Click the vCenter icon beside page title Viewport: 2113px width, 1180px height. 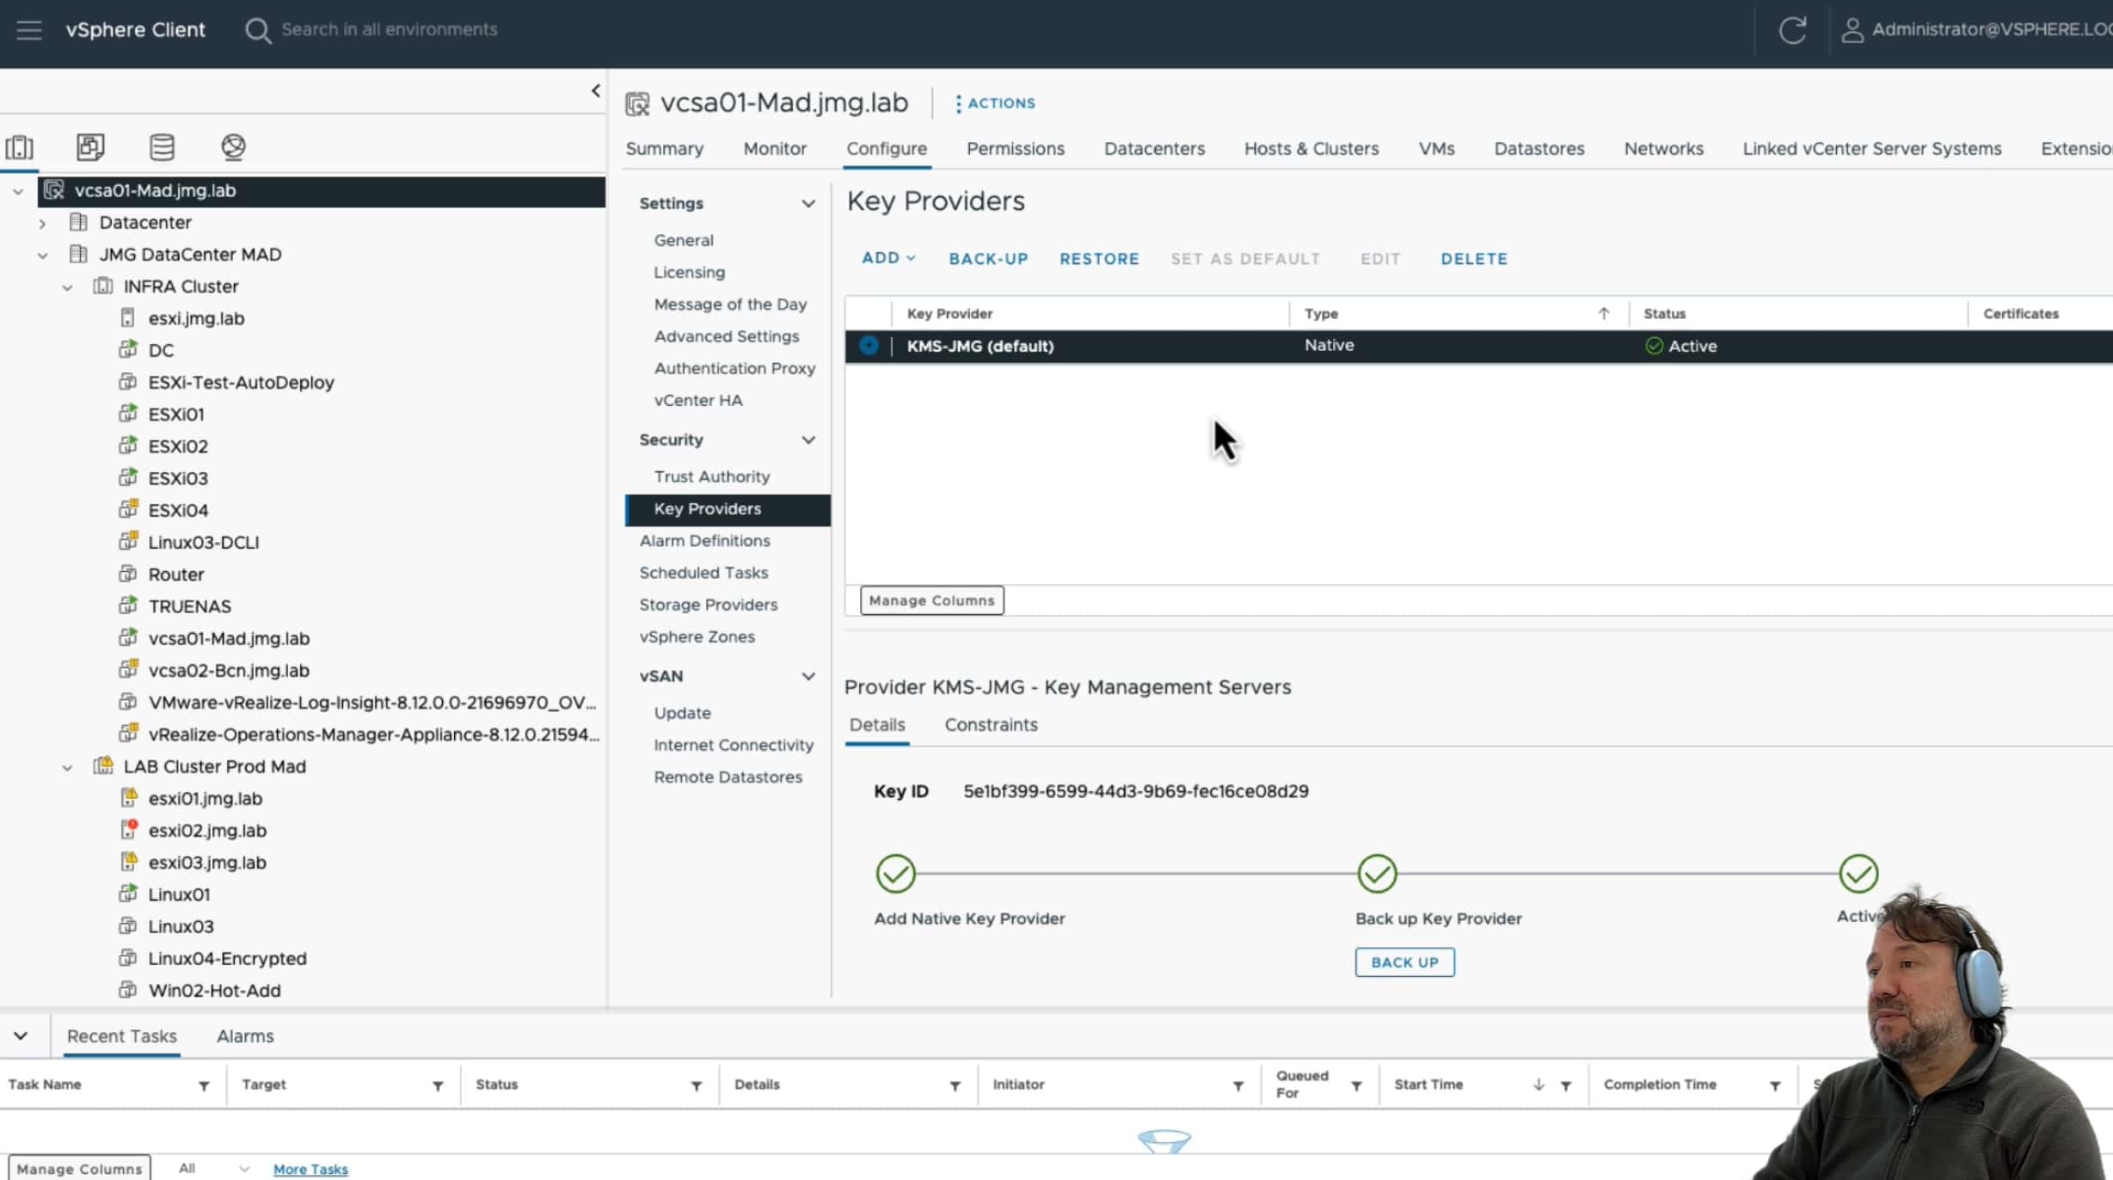637,104
